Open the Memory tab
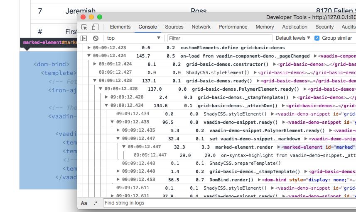This screenshot has width=356, height=212. coord(265,26)
